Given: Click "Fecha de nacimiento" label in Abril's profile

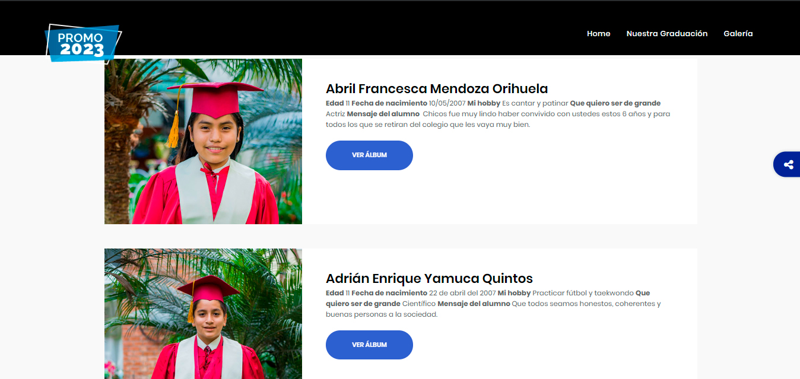Looking at the screenshot, I should tap(389, 103).
